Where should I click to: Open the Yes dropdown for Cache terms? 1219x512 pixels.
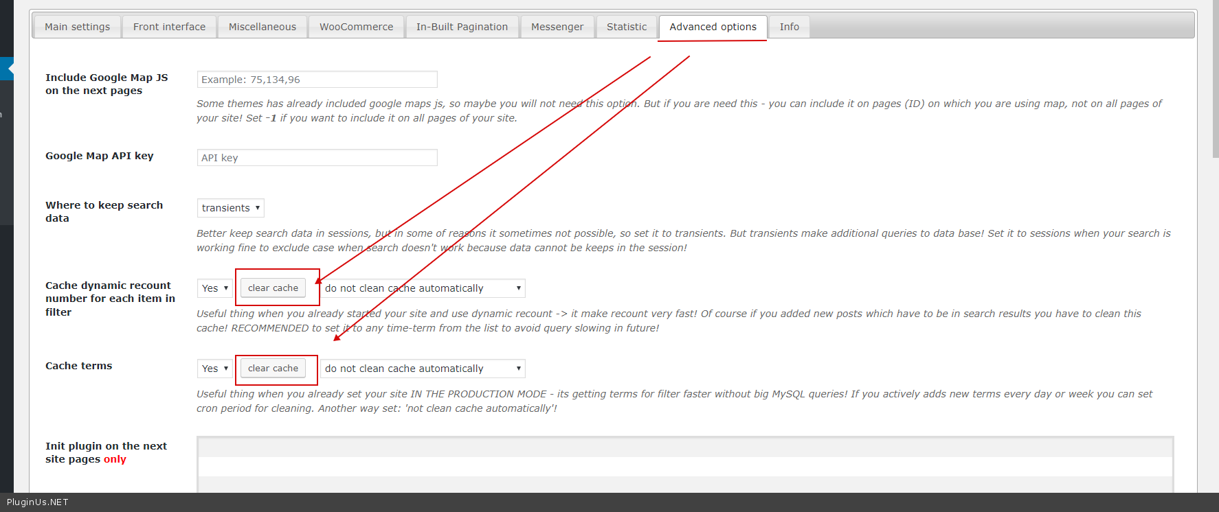coord(215,369)
